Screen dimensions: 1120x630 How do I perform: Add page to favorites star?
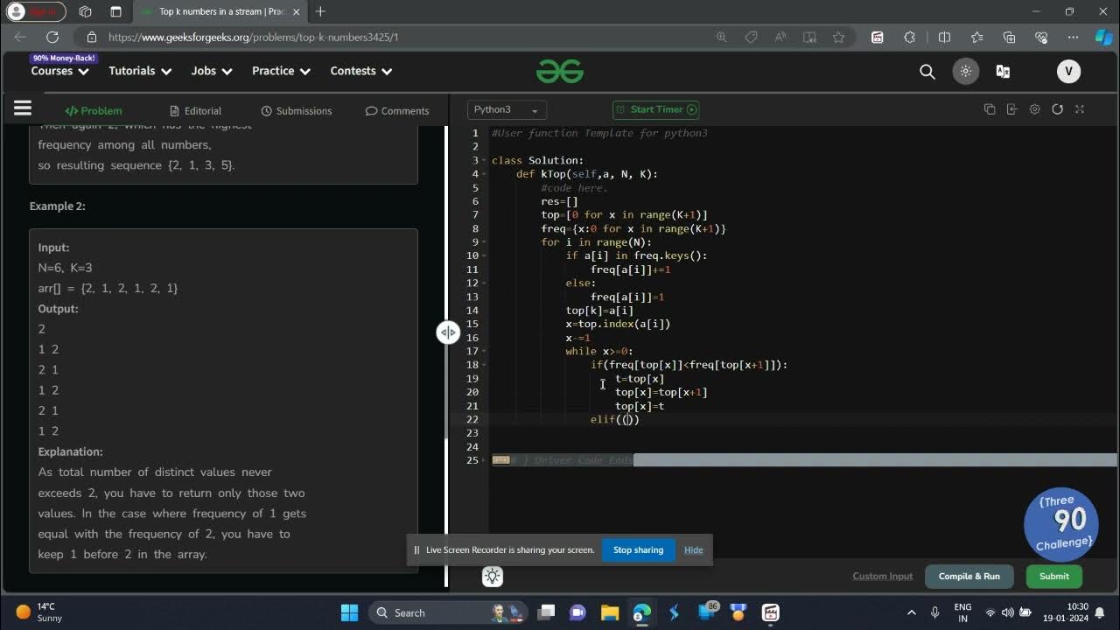coord(838,38)
